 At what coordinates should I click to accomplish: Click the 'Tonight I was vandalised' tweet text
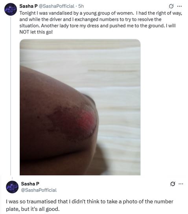(x=101, y=22)
